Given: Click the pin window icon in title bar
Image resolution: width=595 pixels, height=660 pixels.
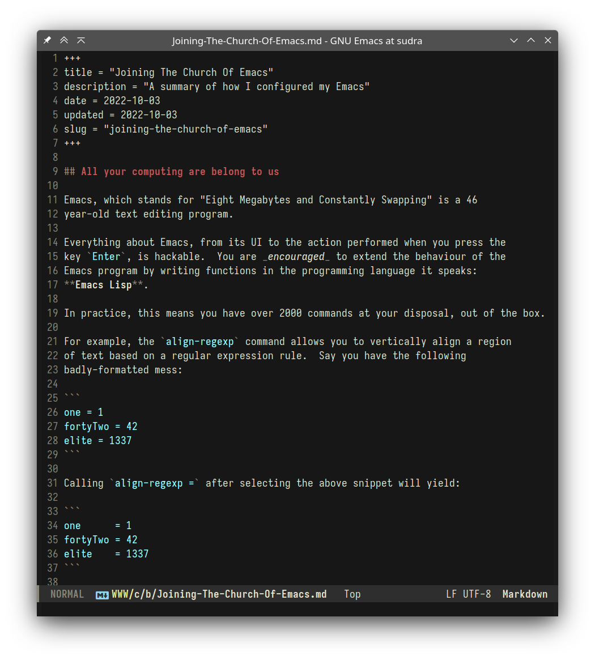Looking at the screenshot, I should [x=47, y=40].
